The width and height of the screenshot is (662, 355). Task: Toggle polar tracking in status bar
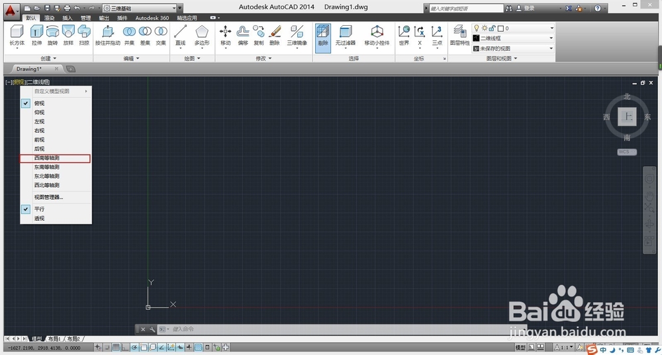coord(134,348)
